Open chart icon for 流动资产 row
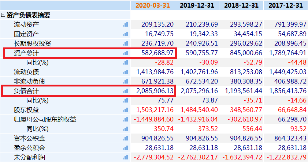Image resolution: width=308 pixels, height=162 pixels. tap(126, 24)
